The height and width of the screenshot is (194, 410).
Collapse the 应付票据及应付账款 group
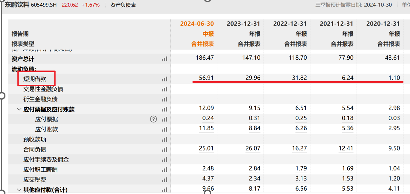click(19, 109)
